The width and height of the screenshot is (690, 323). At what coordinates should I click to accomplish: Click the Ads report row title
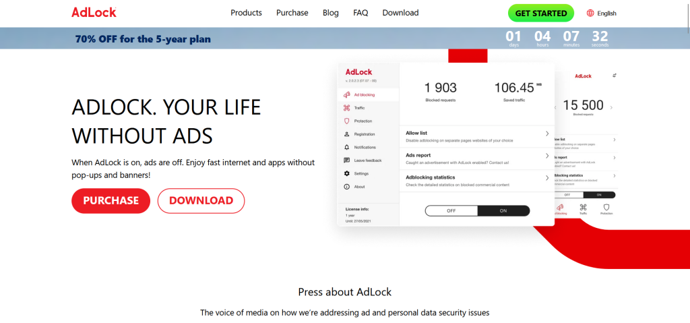[x=418, y=155]
